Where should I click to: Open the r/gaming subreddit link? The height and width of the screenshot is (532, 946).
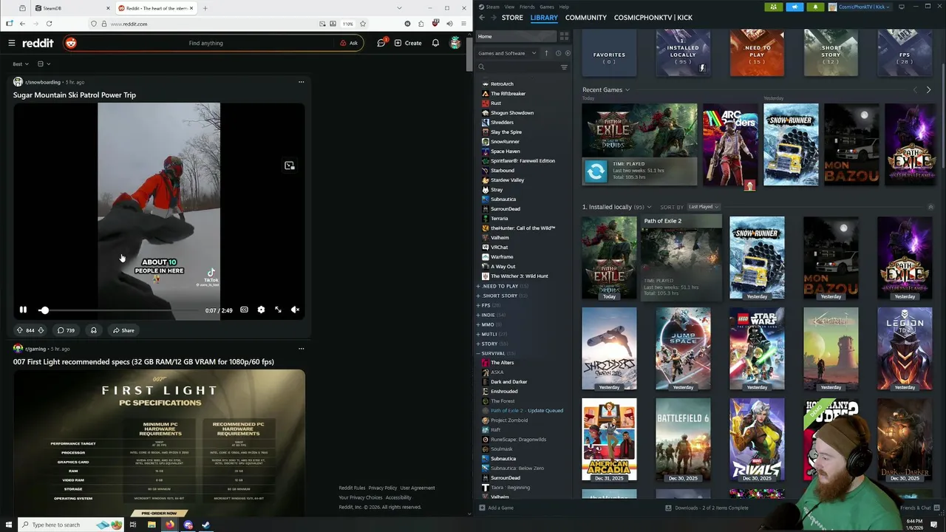pyautogui.click(x=35, y=349)
